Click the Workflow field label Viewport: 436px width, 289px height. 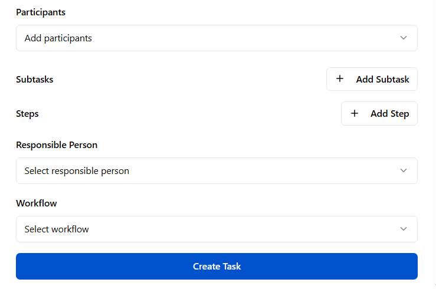(37, 203)
